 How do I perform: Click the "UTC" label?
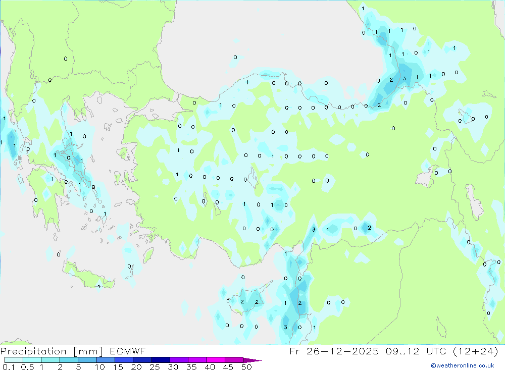coord(436,351)
